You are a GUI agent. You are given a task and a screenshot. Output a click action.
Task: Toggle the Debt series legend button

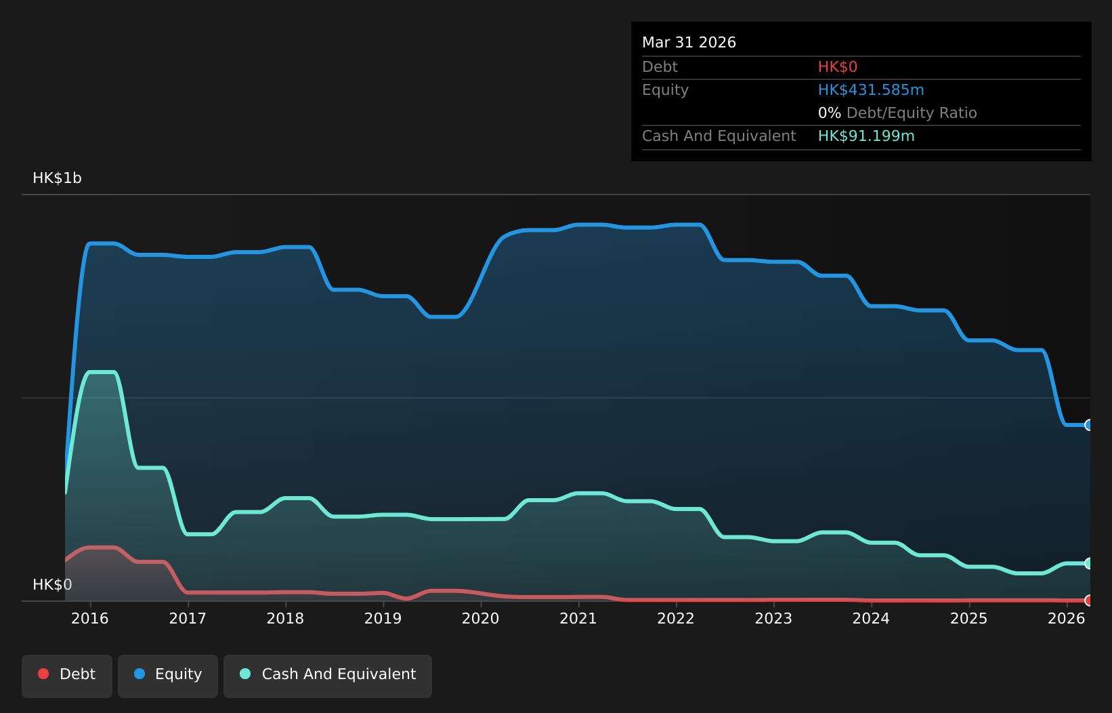click(67, 676)
